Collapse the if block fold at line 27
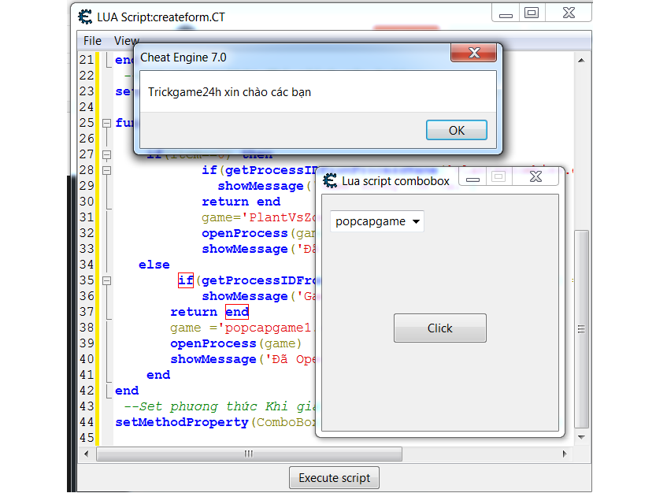Image resolution: width=667 pixels, height=493 pixels. (x=106, y=154)
